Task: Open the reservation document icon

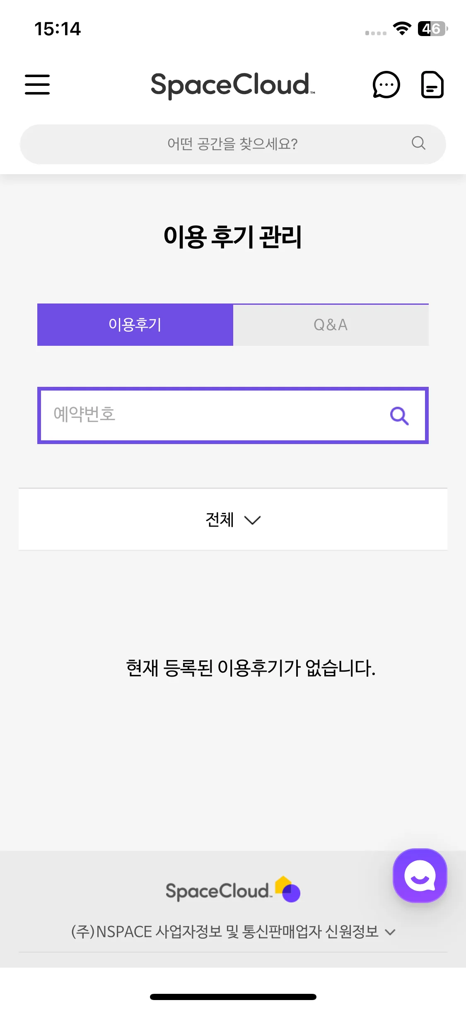Action: 432,85
